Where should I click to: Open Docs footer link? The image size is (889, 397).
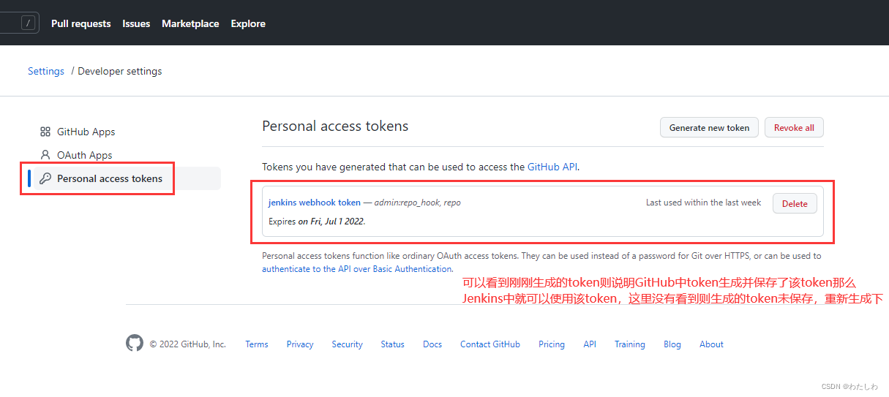(x=432, y=344)
